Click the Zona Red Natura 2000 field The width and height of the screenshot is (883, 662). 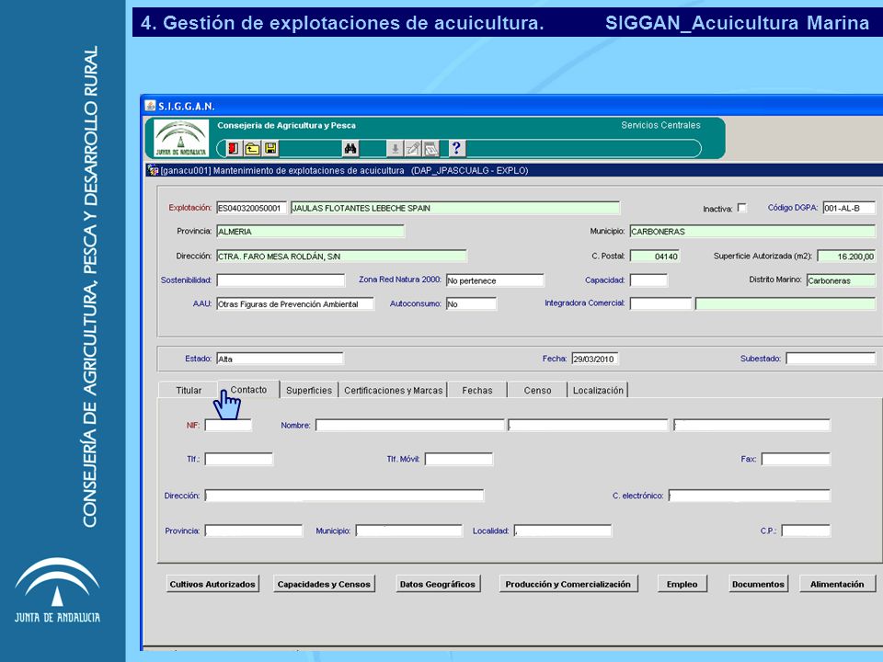click(495, 280)
